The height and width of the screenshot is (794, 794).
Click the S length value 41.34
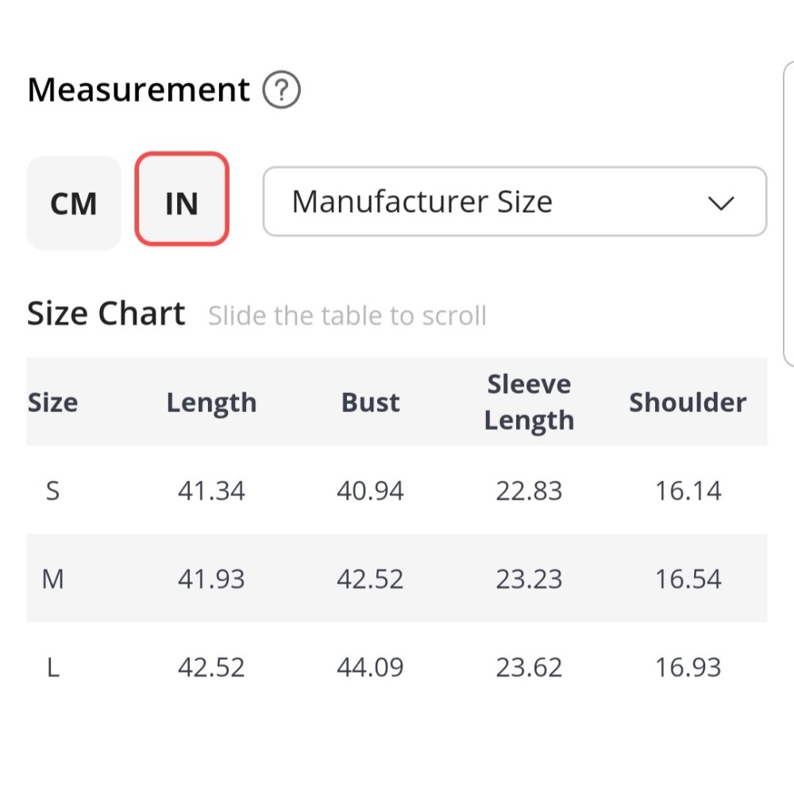(x=211, y=491)
